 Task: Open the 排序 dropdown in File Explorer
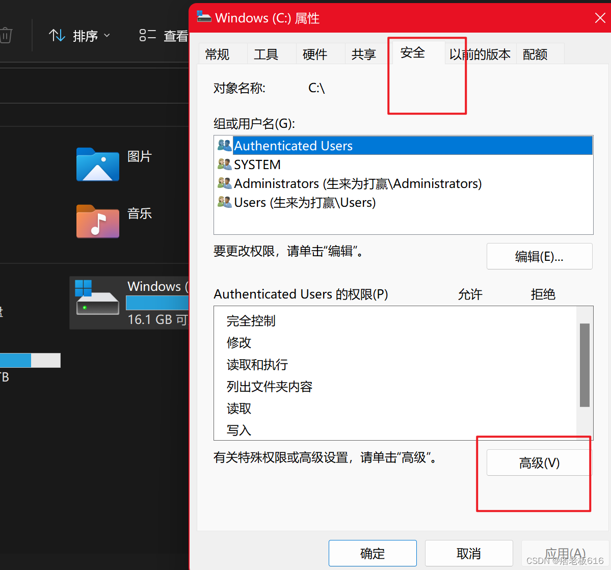coord(80,36)
